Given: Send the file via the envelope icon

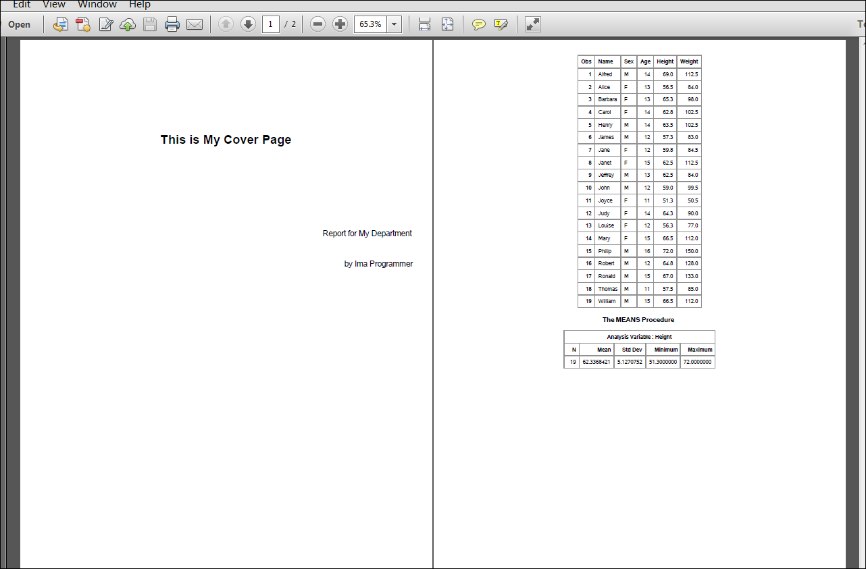Looking at the screenshot, I should [195, 24].
